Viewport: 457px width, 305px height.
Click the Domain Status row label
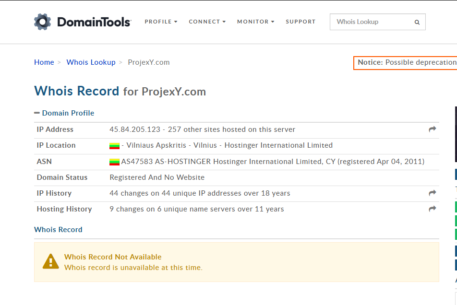(x=62, y=177)
